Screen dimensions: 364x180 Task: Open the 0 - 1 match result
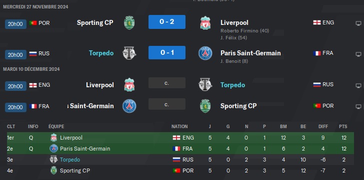167,52
